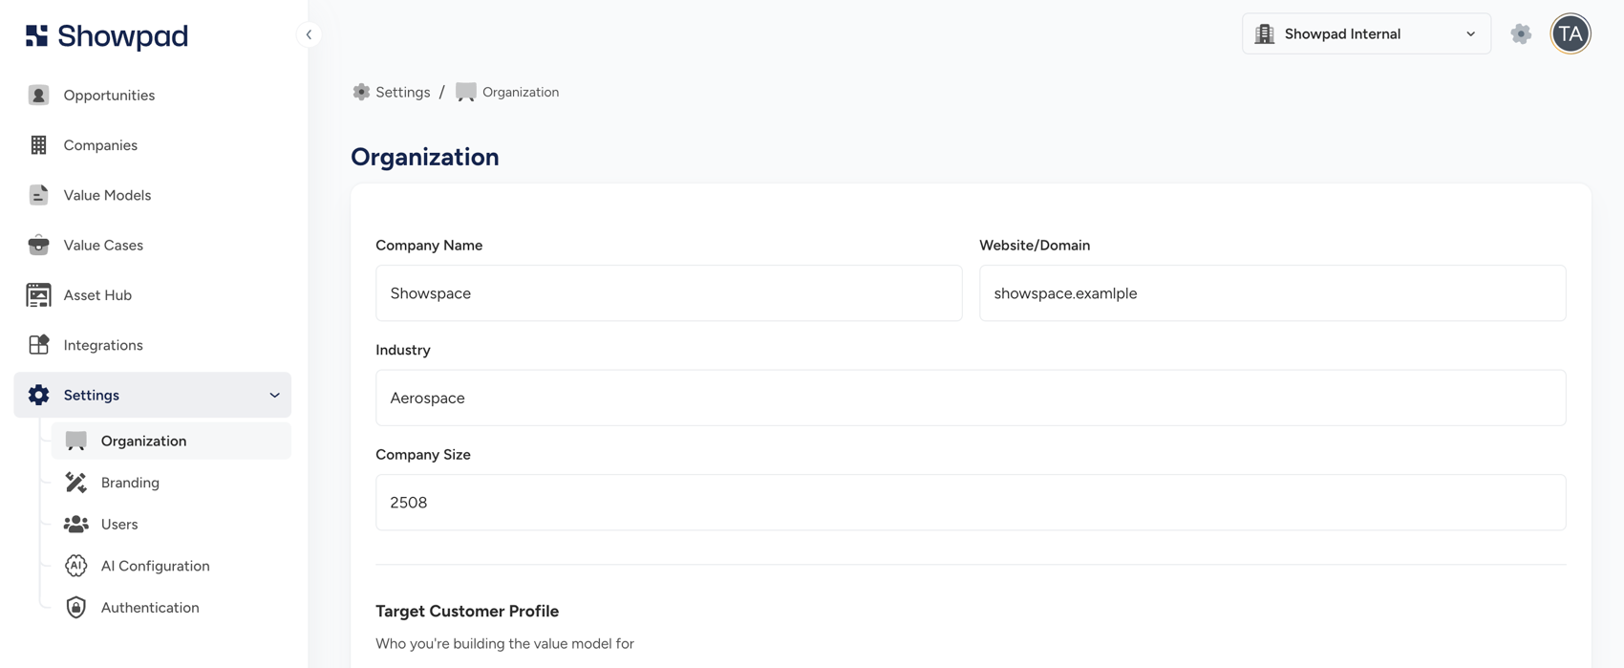Open the TA user avatar menu
1624x668 pixels.
[1571, 34]
